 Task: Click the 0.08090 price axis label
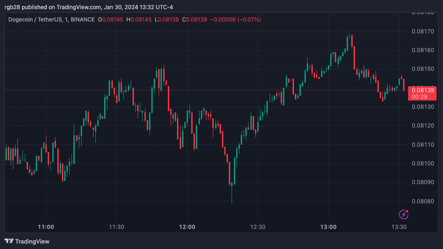pyautogui.click(x=423, y=182)
